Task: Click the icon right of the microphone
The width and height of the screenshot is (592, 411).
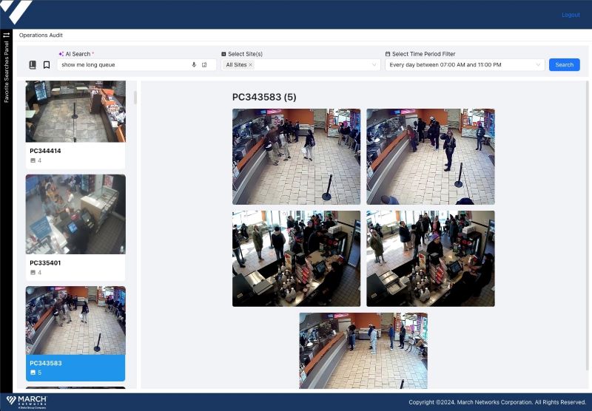Action: [x=204, y=65]
